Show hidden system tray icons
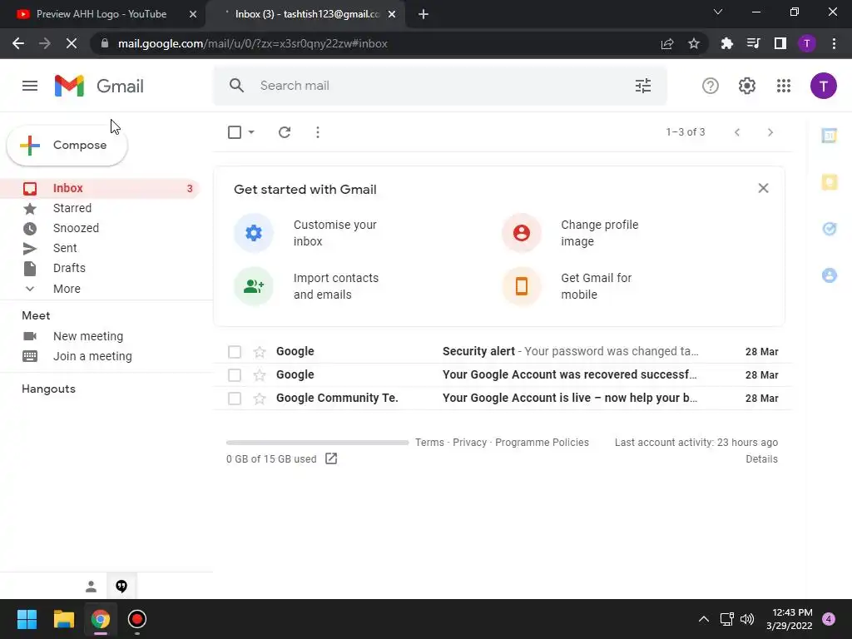 704,619
